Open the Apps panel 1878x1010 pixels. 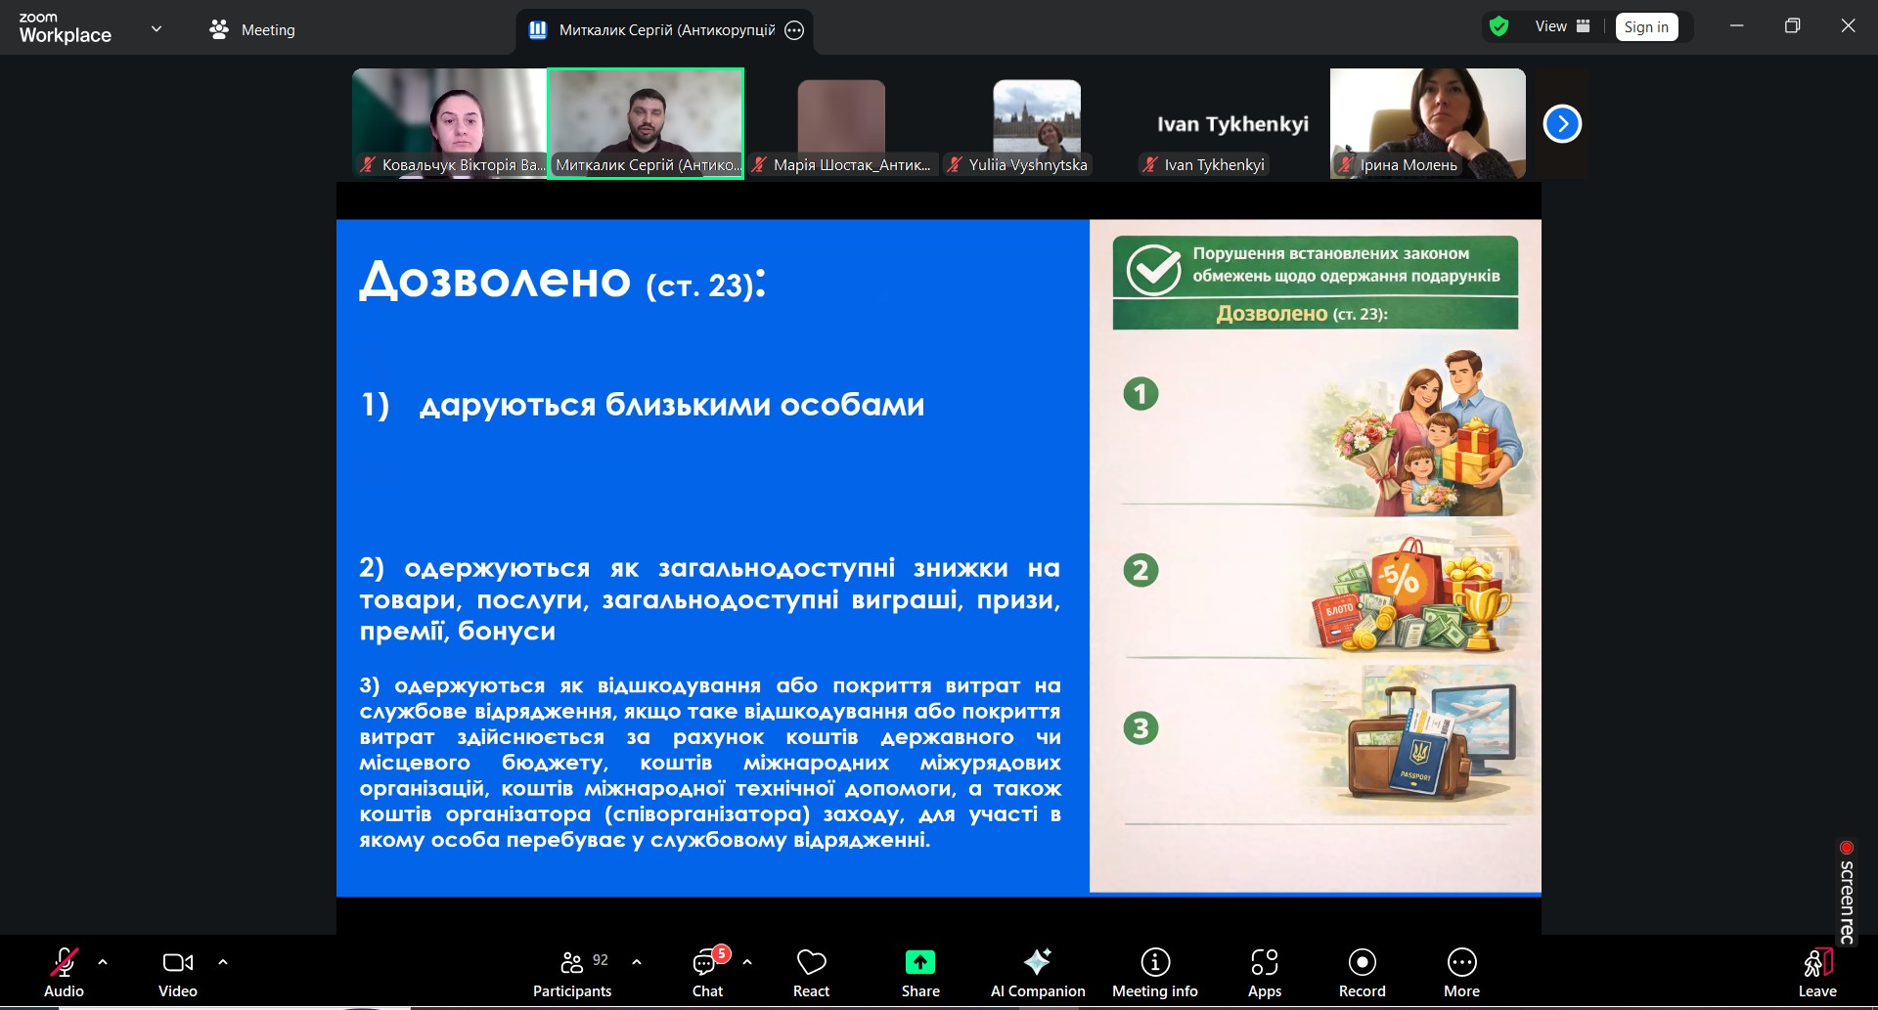click(1264, 973)
